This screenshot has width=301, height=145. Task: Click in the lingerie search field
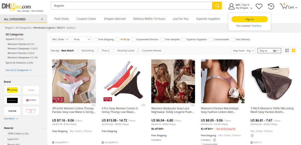(x=131, y=6)
